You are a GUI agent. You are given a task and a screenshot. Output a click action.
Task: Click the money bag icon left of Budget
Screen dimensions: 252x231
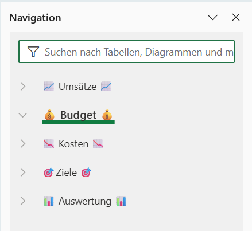(x=49, y=115)
